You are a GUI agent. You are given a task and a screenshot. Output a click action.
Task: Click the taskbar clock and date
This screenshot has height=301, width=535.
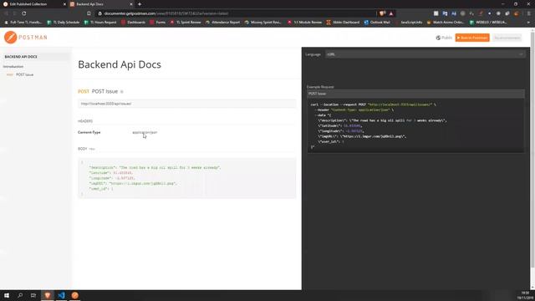tap(526, 295)
